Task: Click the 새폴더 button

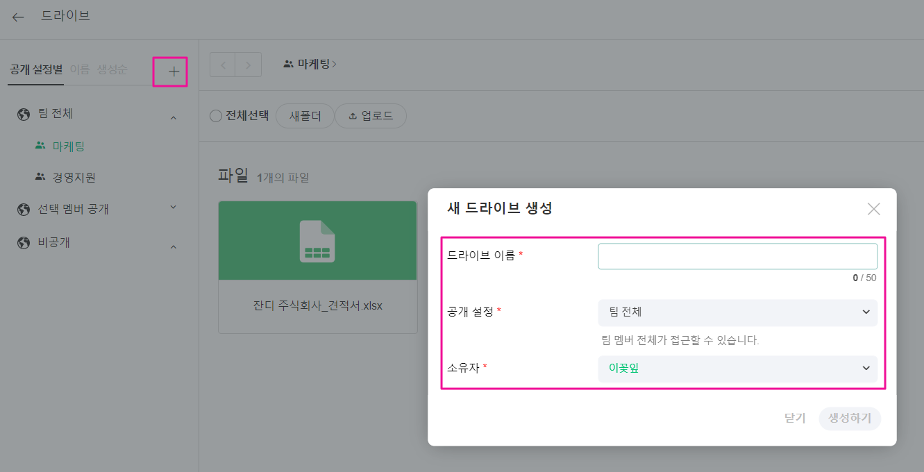Action: click(305, 116)
